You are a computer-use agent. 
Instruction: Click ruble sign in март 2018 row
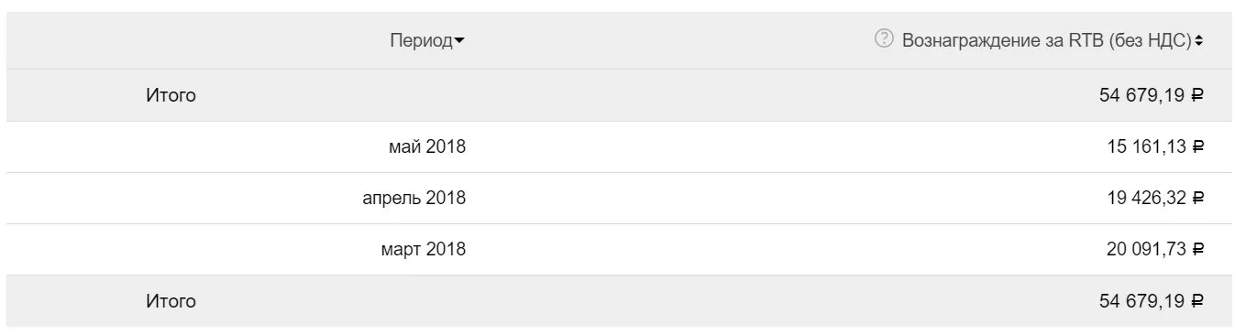coord(1197,249)
